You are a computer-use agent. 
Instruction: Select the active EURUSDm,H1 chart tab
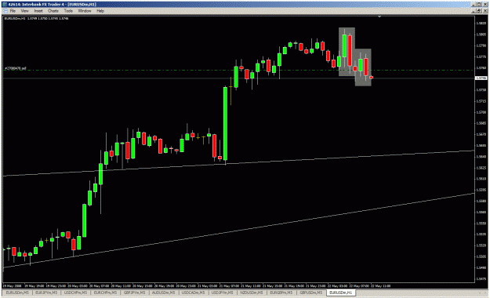(x=340, y=293)
